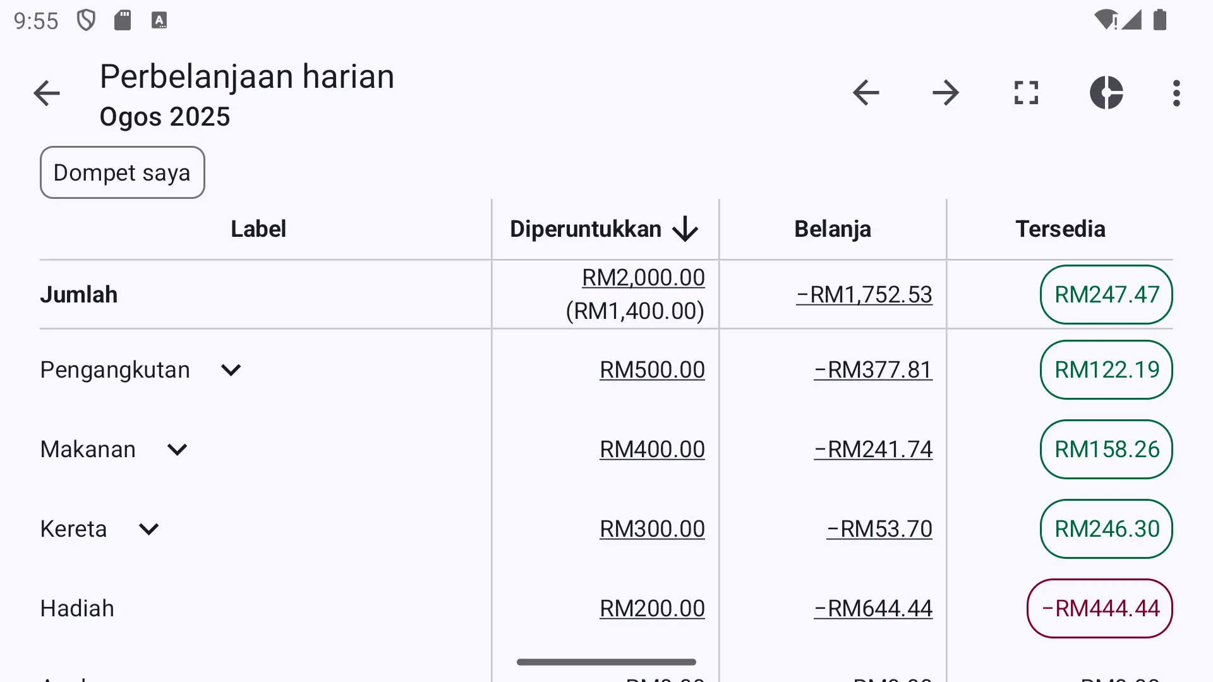Expand the Kereta category
This screenshot has height=682, width=1213.
click(x=148, y=529)
